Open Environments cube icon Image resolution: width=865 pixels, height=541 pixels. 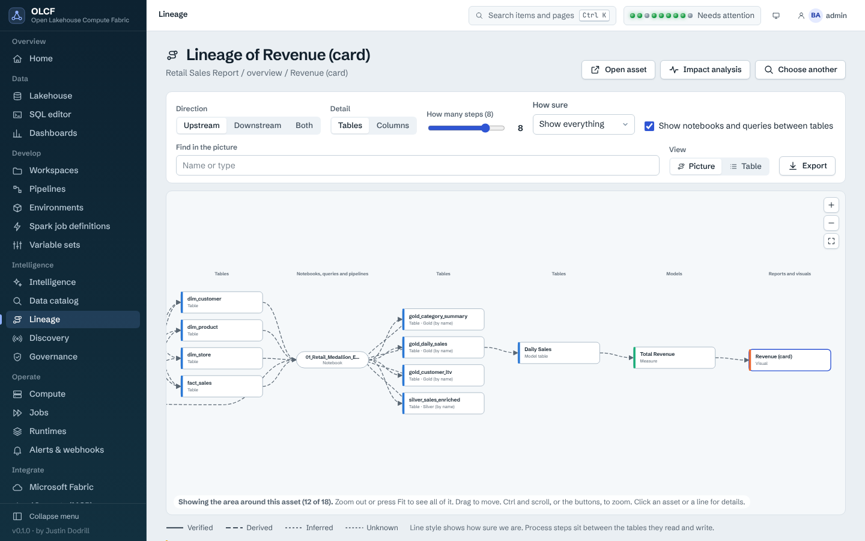point(17,207)
